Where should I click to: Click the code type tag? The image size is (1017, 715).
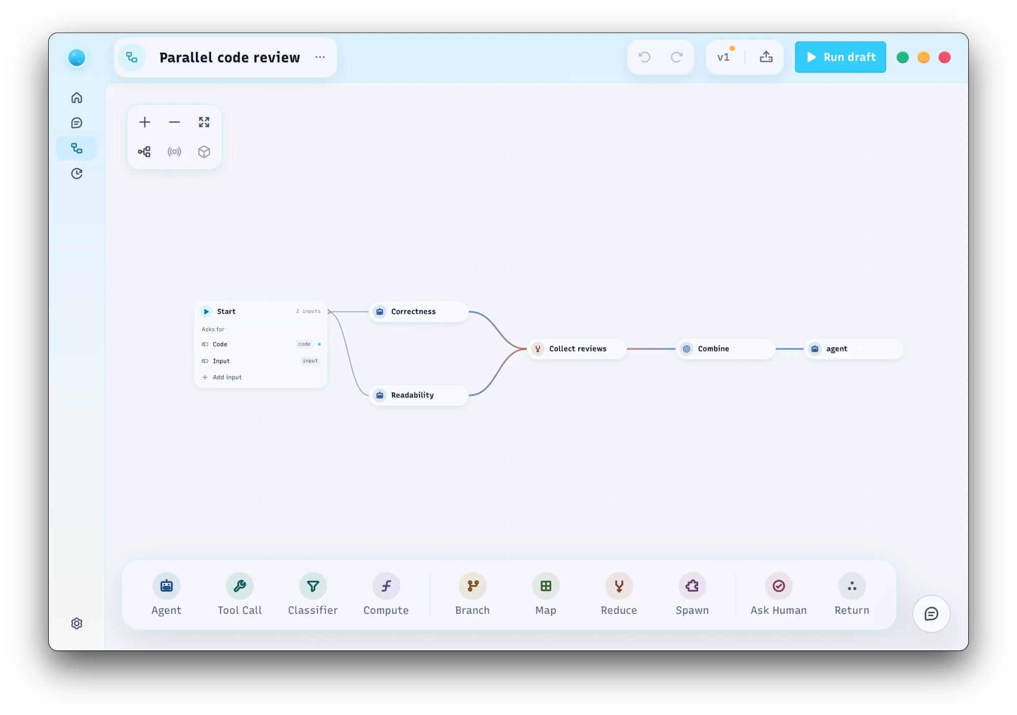point(304,344)
